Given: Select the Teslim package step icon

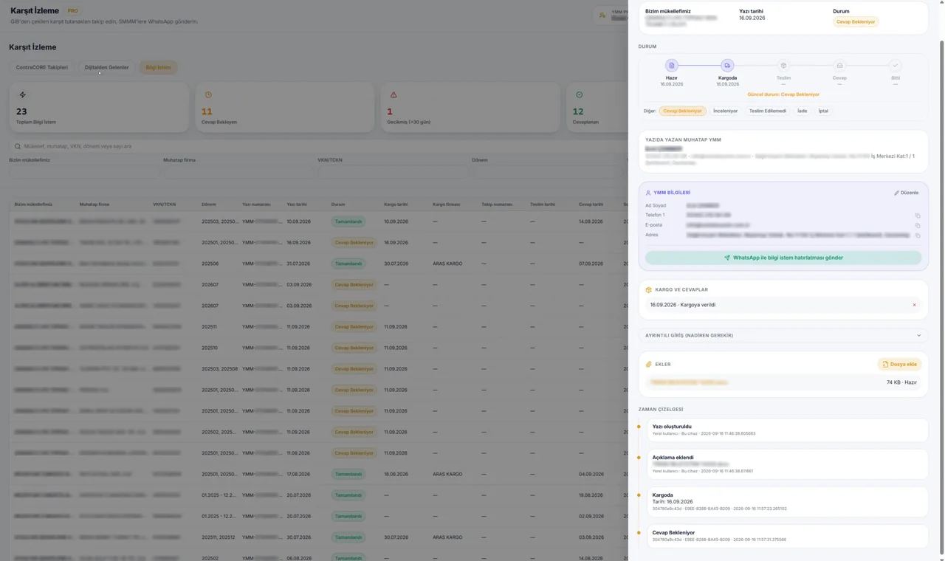Looking at the screenshot, I should coord(783,66).
